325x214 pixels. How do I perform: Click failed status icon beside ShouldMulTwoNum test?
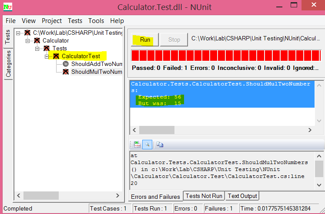point(66,72)
